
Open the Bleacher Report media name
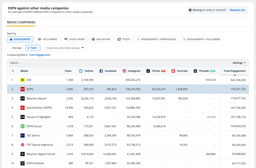tap(36, 98)
